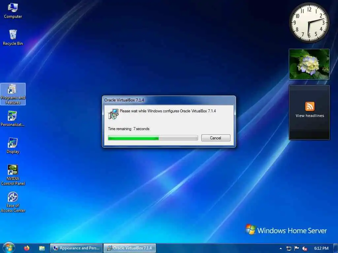This screenshot has width=338, height=253.
Task: Show hidden system tray icons
Action: pos(281,248)
